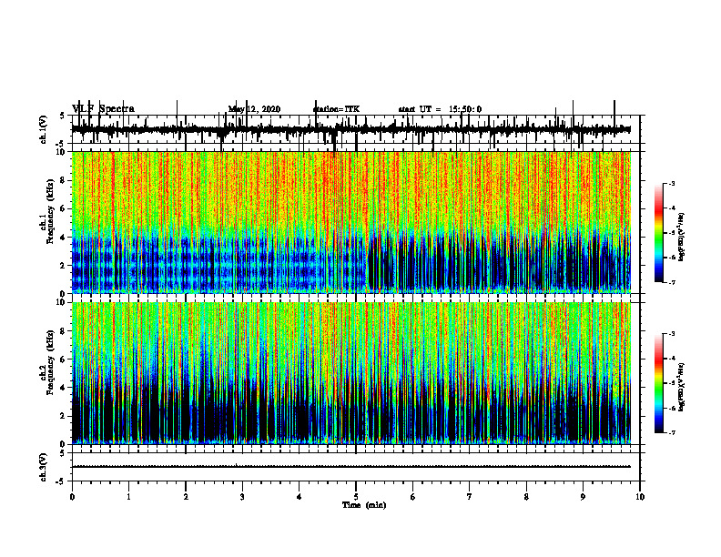Click inside the ch.1 spectrogram panel
Viewport: 721px width, 557px height.
coord(351,222)
